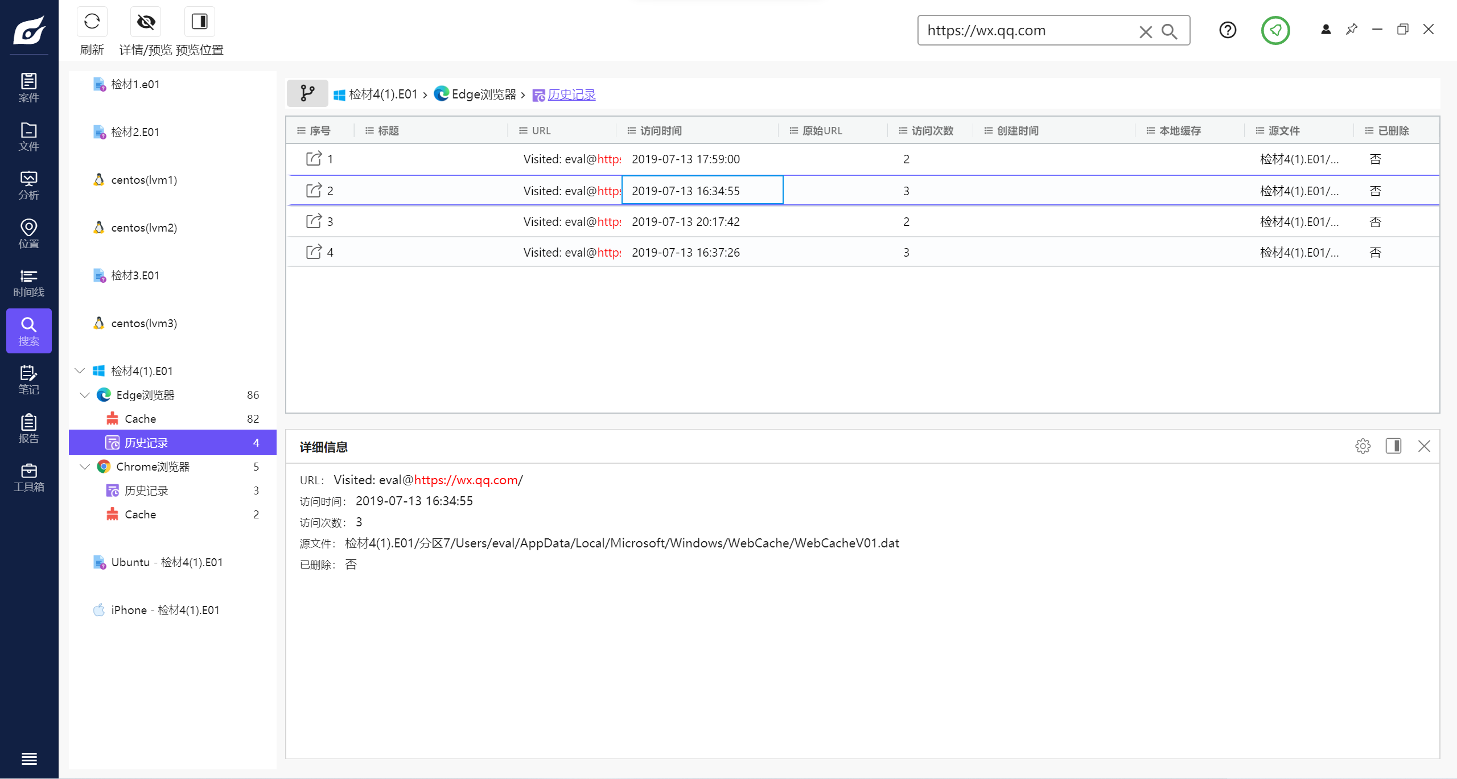Open the 案件 sidebar section
Viewport: 1457px width, 779px height.
pos(28,88)
